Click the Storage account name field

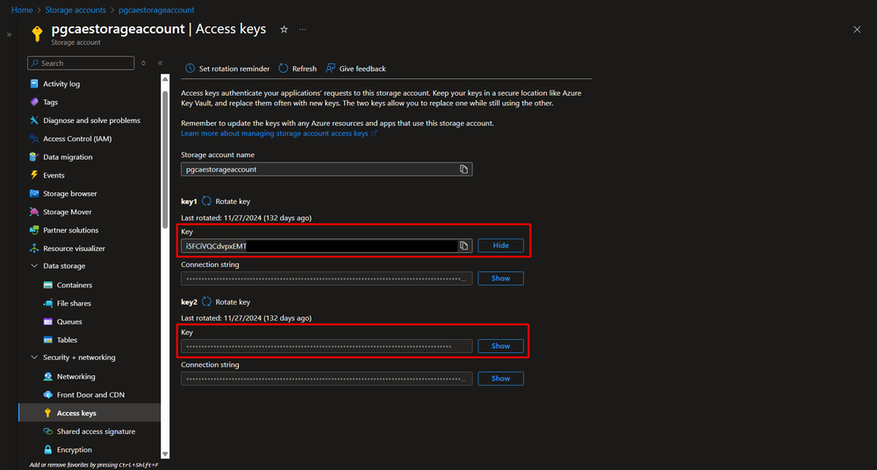(327, 169)
